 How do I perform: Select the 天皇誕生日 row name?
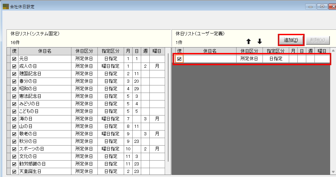[44, 171]
